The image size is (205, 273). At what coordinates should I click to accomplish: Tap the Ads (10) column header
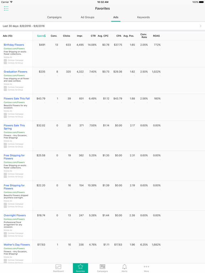[7, 36]
